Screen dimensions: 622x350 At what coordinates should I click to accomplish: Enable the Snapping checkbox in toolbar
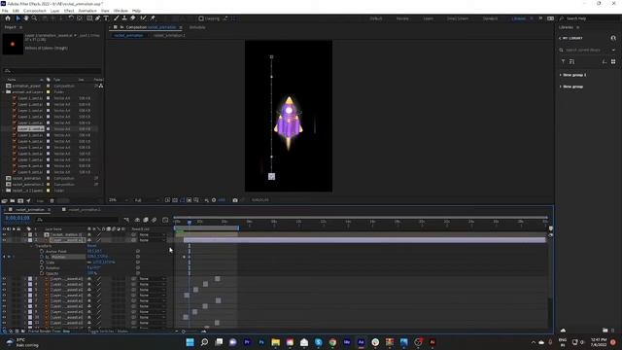pyautogui.click(x=201, y=18)
